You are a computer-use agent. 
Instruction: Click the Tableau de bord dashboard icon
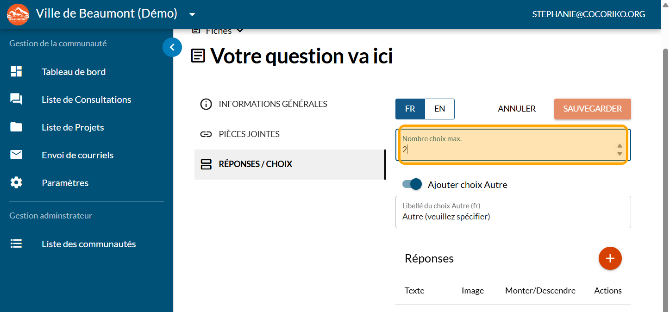pos(16,72)
